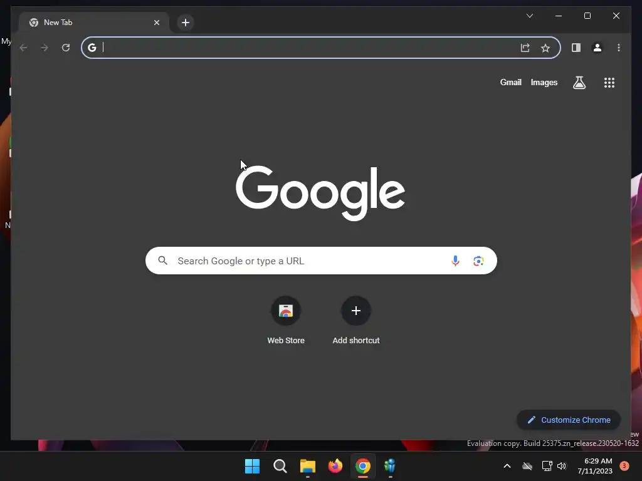Image resolution: width=642 pixels, height=481 pixels.
Task: Click the Search Google or type a URL box
Action: click(321, 261)
